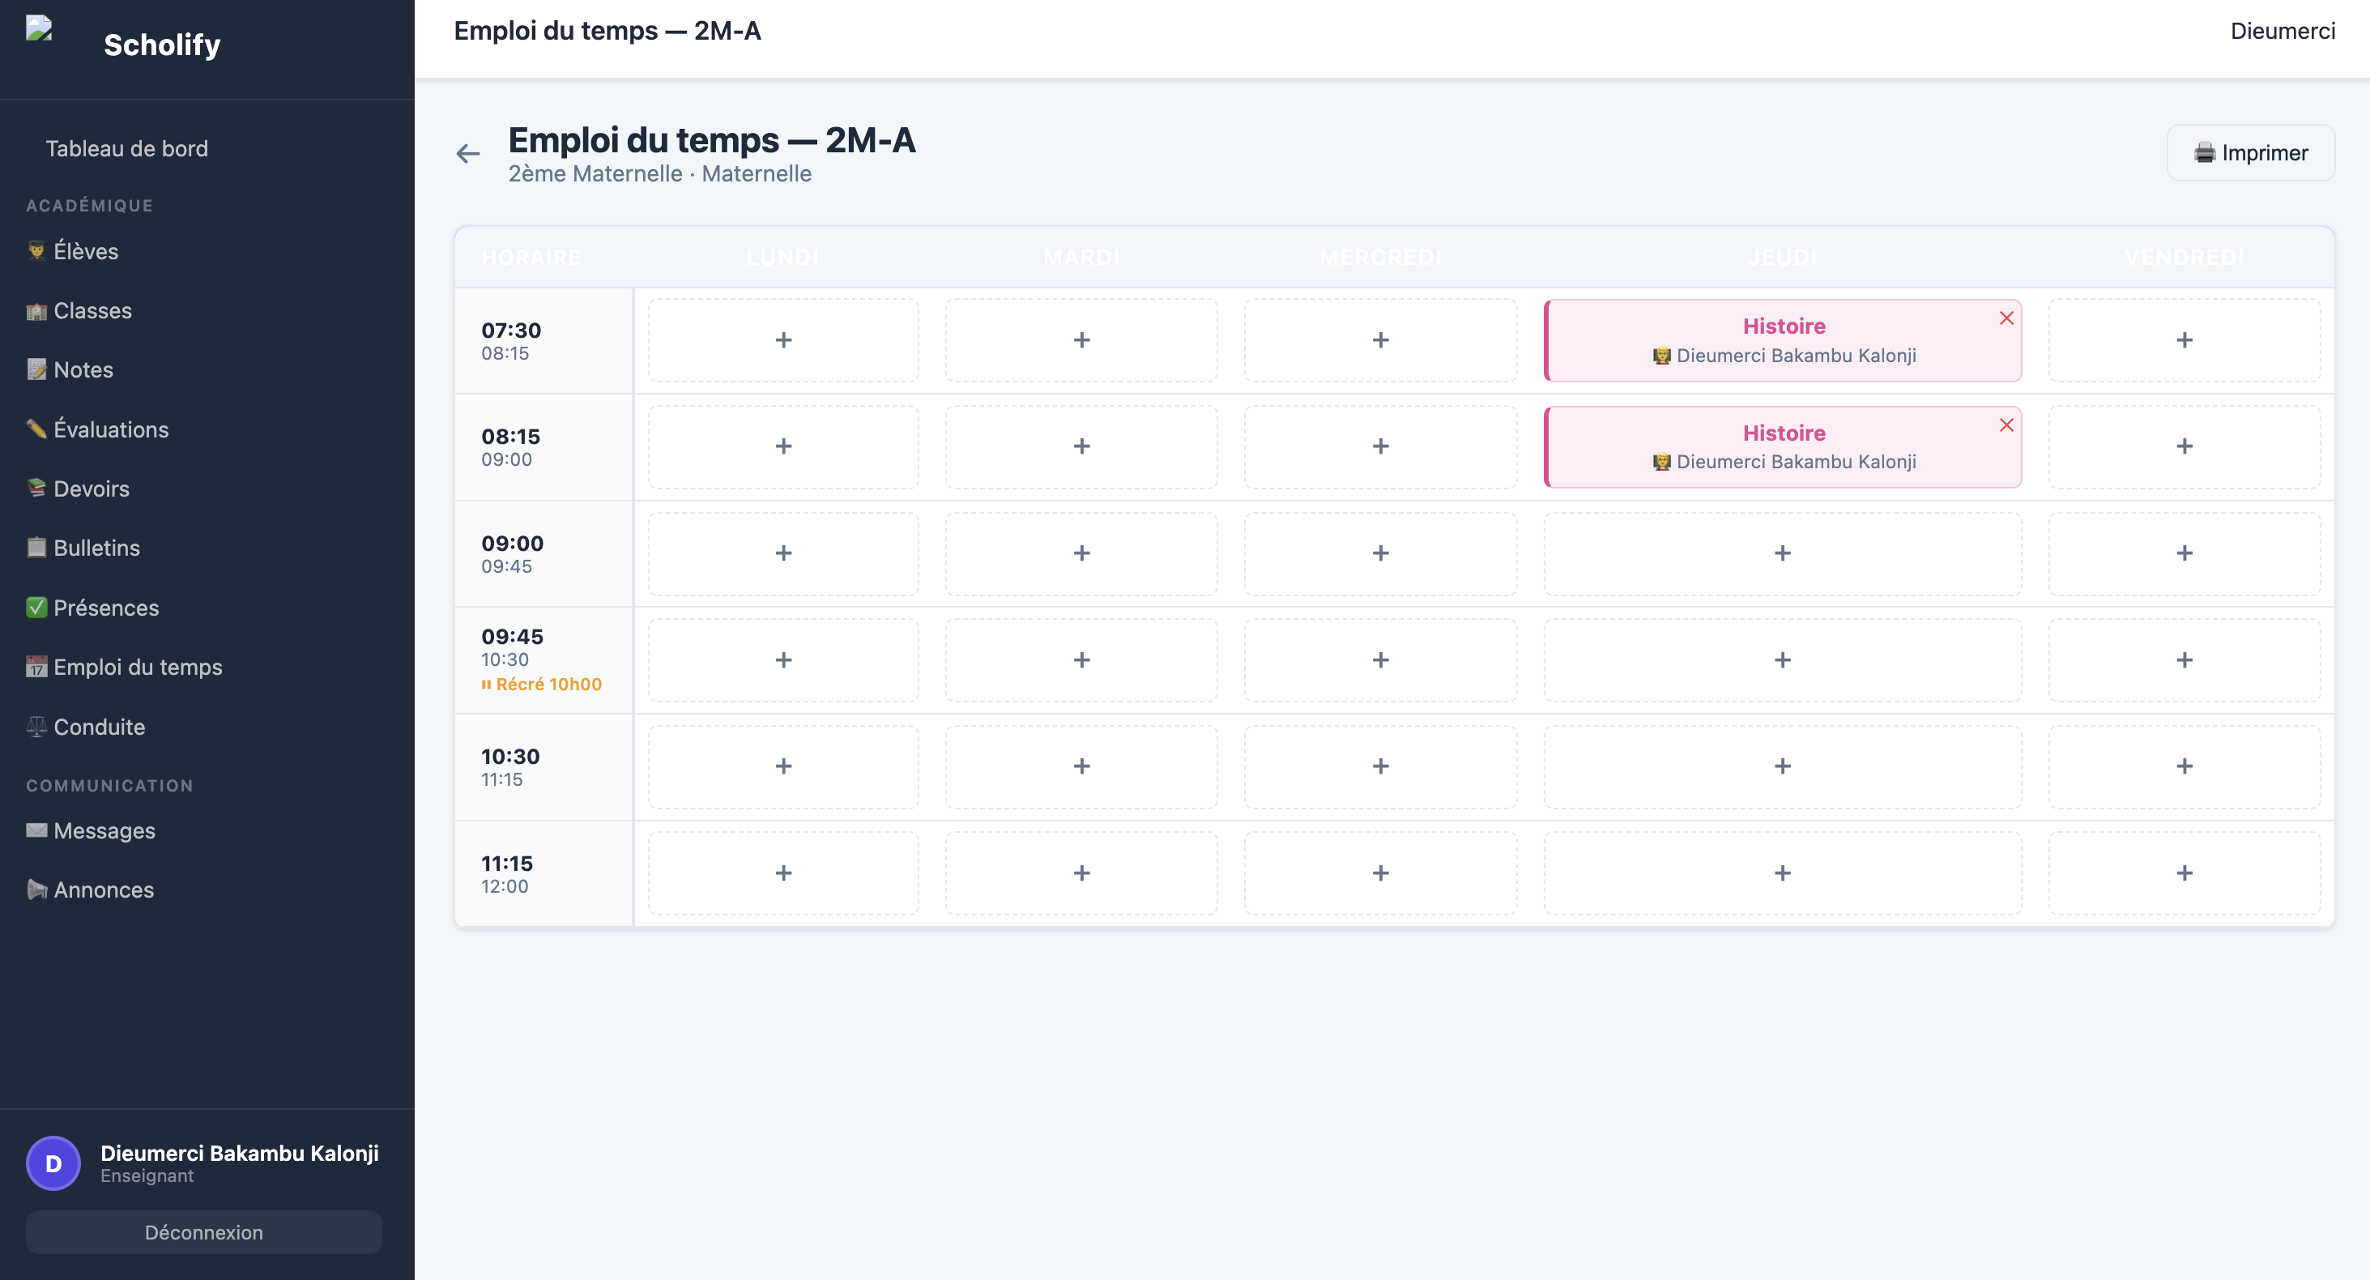Print the timetable with Imprimer
2370x1280 pixels.
coord(2250,153)
